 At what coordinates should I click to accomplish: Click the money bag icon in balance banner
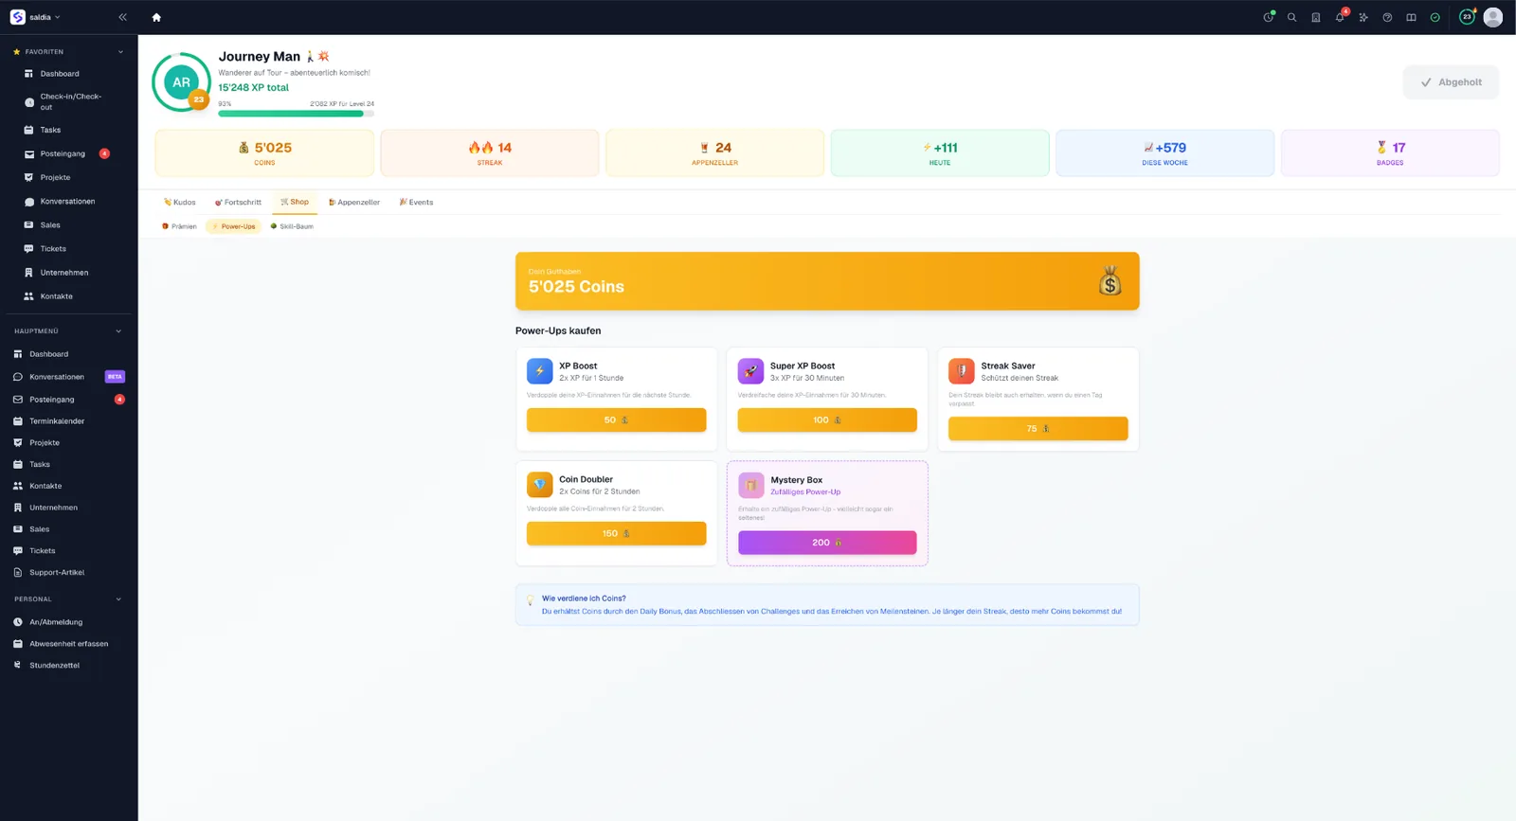click(x=1110, y=281)
